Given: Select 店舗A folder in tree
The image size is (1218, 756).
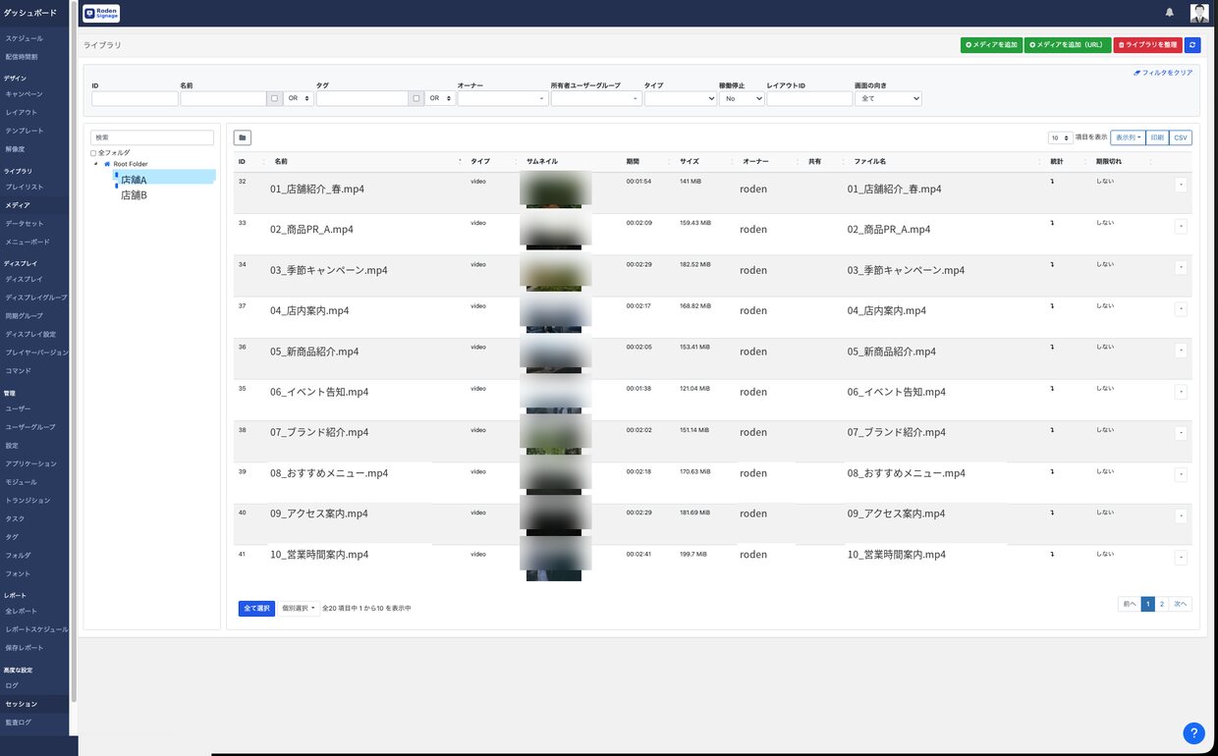Looking at the screenshot, I should 134,180.
